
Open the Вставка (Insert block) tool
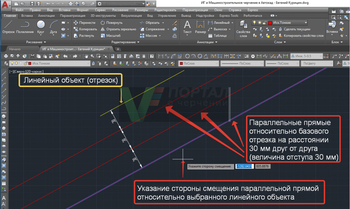332,27
